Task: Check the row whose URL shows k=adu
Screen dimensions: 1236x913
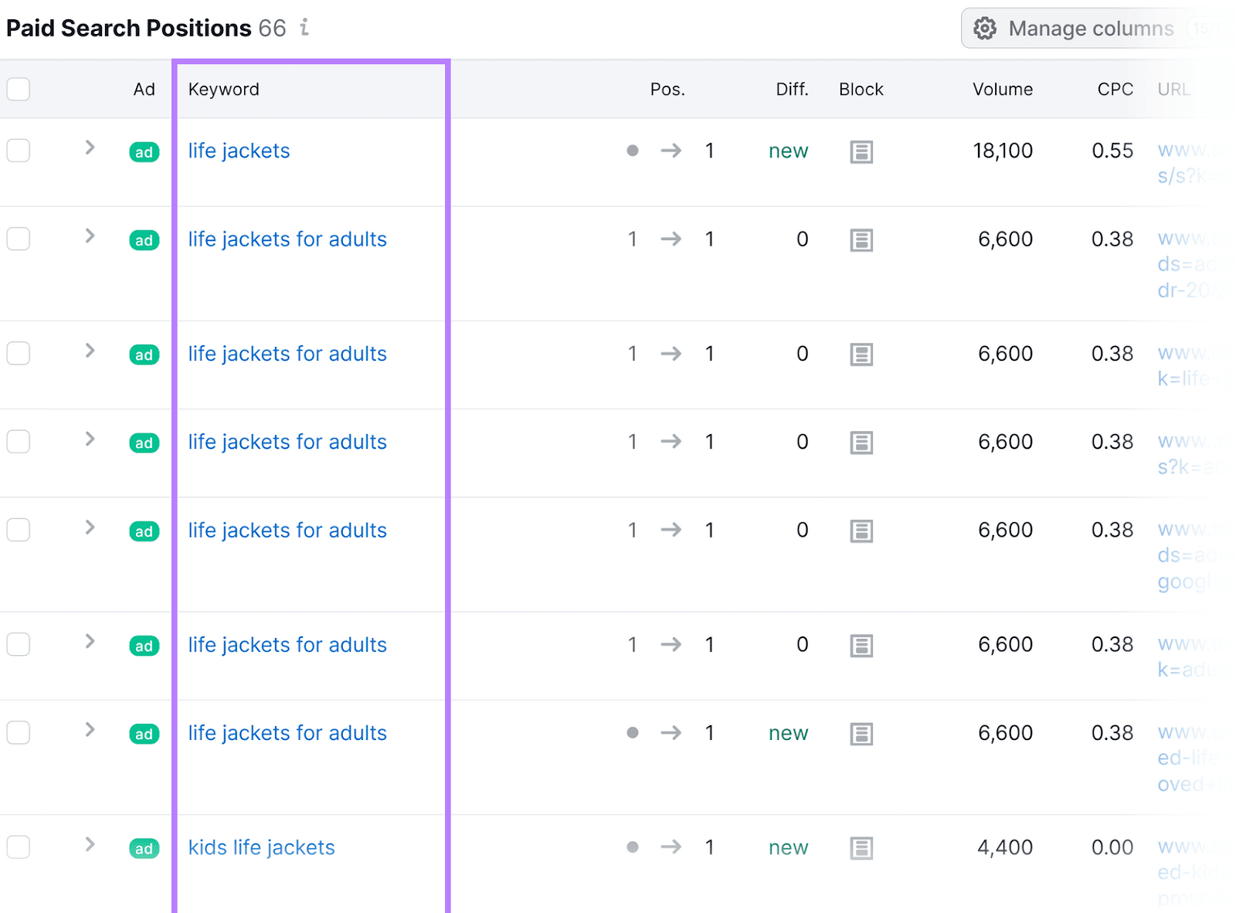Action: 19,644
